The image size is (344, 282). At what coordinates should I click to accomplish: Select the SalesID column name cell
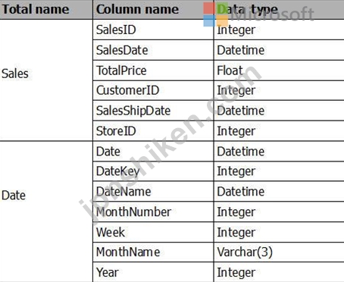(153, 30)
